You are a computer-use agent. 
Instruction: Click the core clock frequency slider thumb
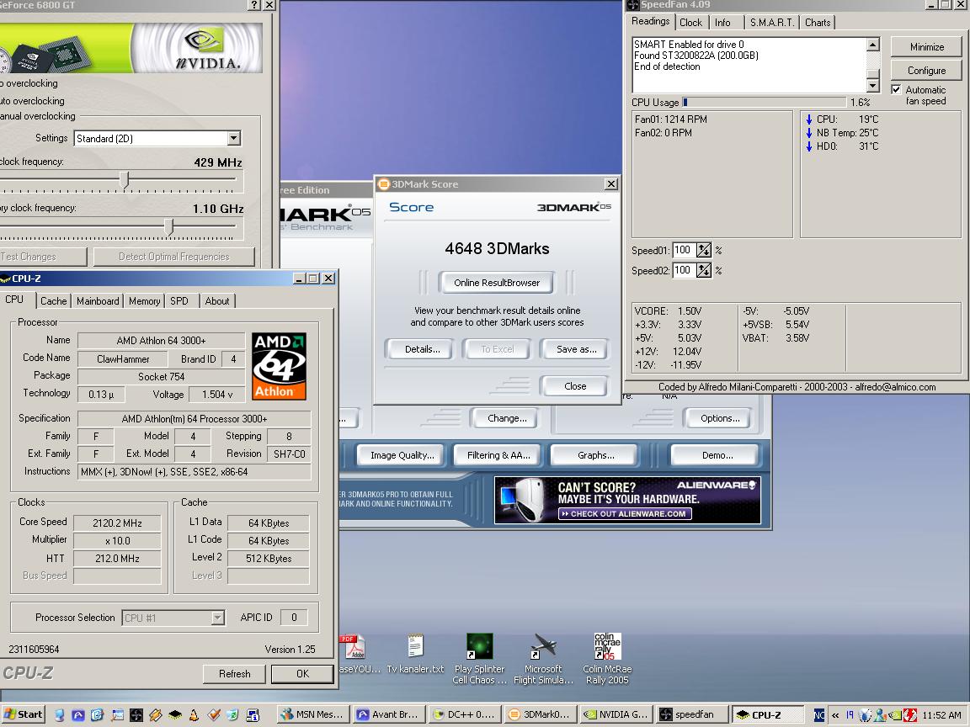[x=125, y=180]
